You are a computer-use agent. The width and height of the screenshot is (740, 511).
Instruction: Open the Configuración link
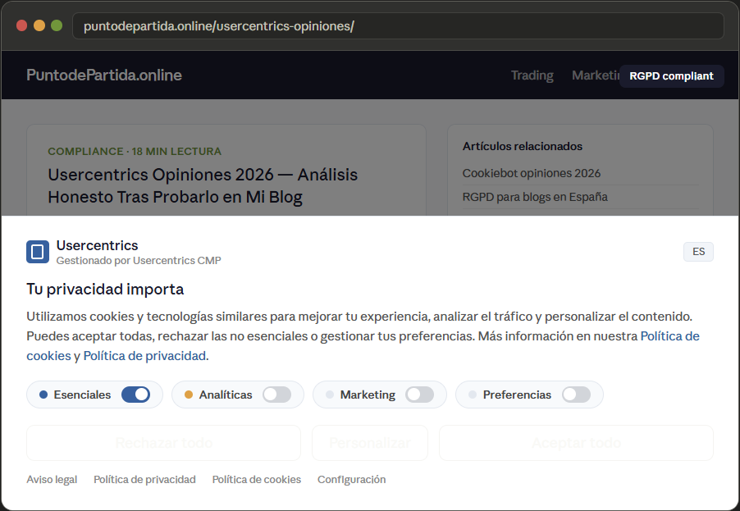click(x=351, y=479)
